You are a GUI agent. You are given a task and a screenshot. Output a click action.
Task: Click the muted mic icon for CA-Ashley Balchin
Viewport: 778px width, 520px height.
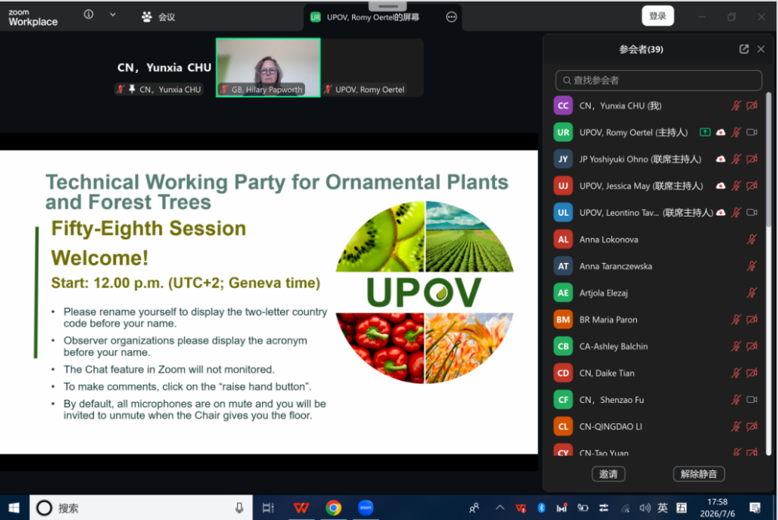pyautogui.click(x=736, y=346)
